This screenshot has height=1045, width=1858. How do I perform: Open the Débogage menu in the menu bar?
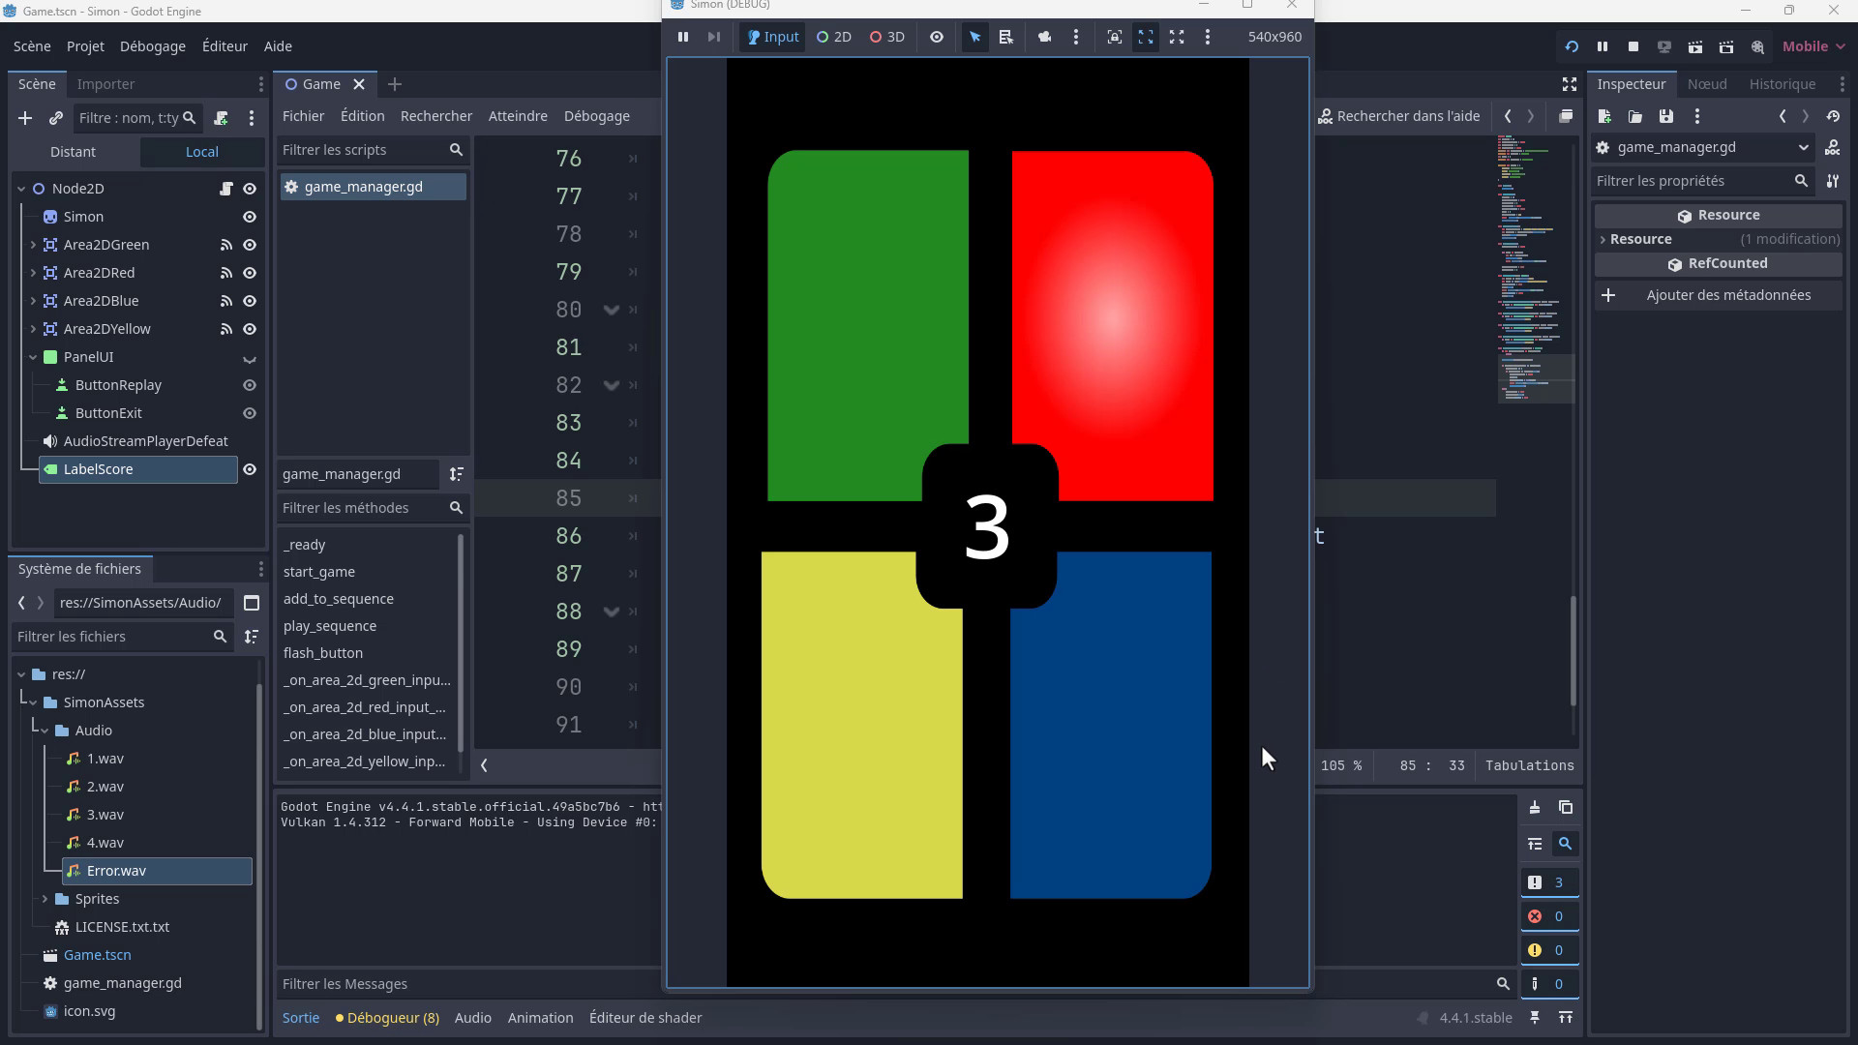[152, 46]
